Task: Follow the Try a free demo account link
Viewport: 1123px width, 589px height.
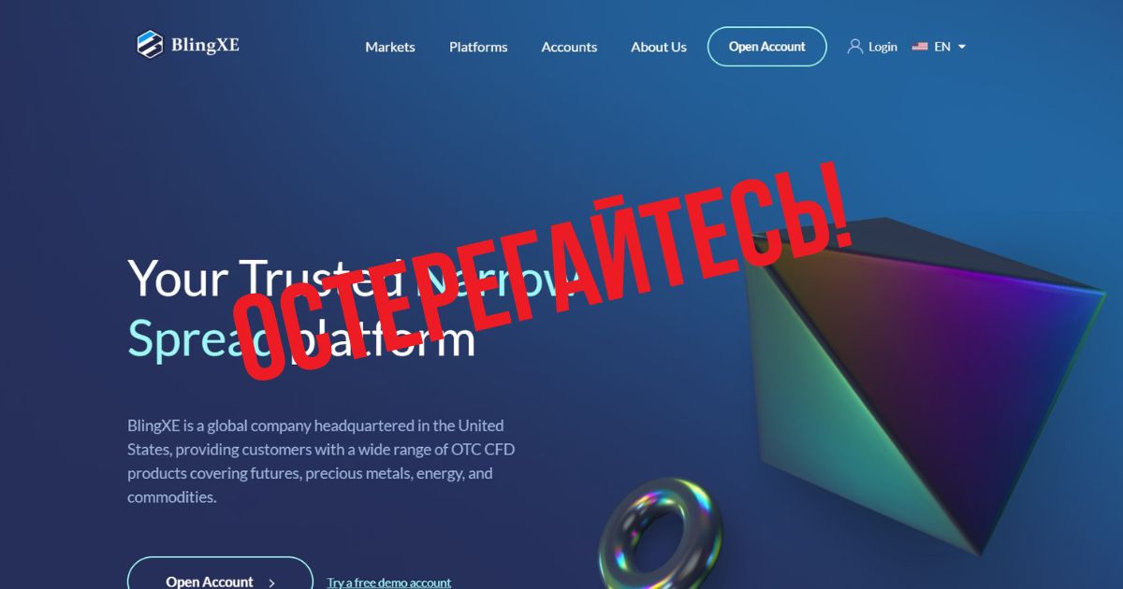Action: [x=389, y=582]
